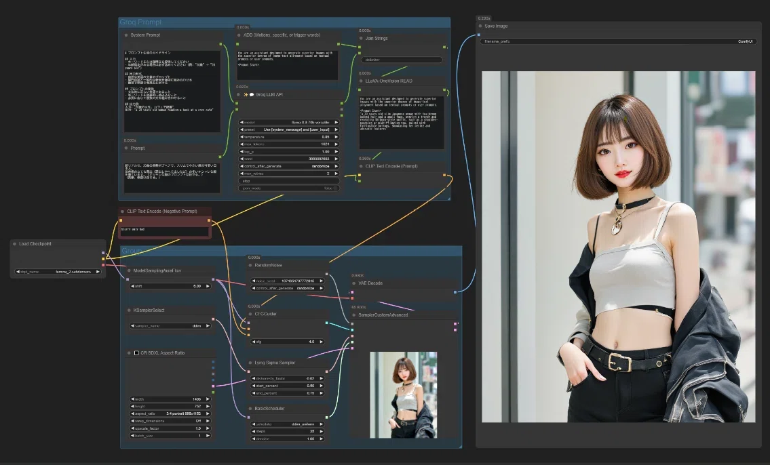Click the collapse dot on Load Checkpoint node
The height and width of the screenshot is (465, 770).
click(15, 244)
